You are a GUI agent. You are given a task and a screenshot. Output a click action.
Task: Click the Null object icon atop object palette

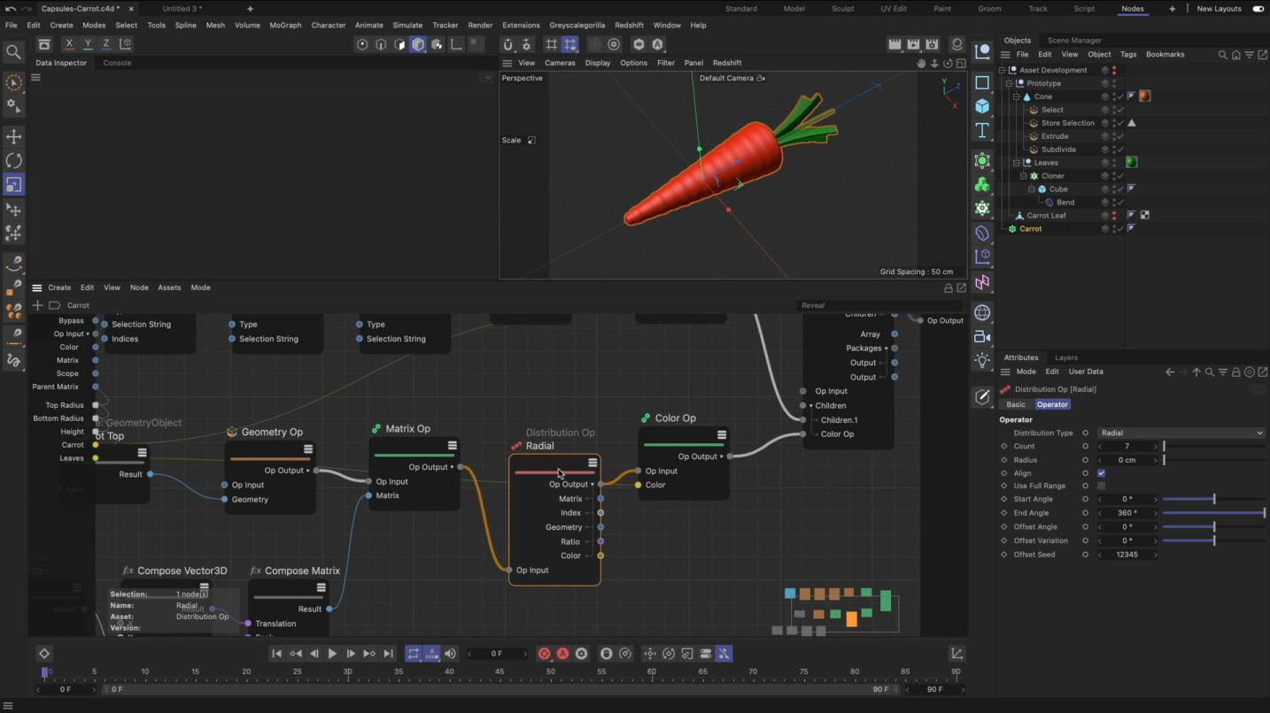(982, 52)
